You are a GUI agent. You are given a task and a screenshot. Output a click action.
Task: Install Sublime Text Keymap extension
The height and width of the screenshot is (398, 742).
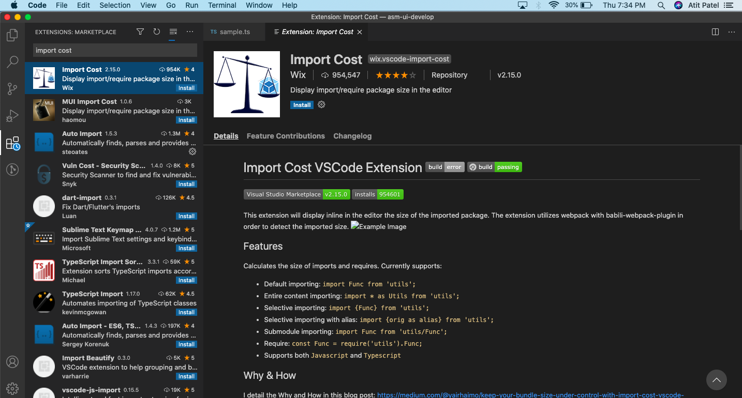coord(186,248)
